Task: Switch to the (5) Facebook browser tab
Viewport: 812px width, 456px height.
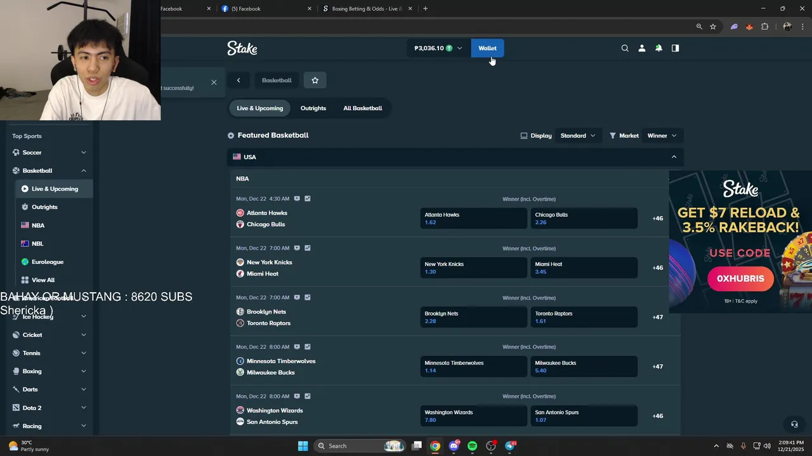Action: click(265, 9)
